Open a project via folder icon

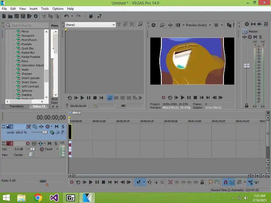[10, 16]
